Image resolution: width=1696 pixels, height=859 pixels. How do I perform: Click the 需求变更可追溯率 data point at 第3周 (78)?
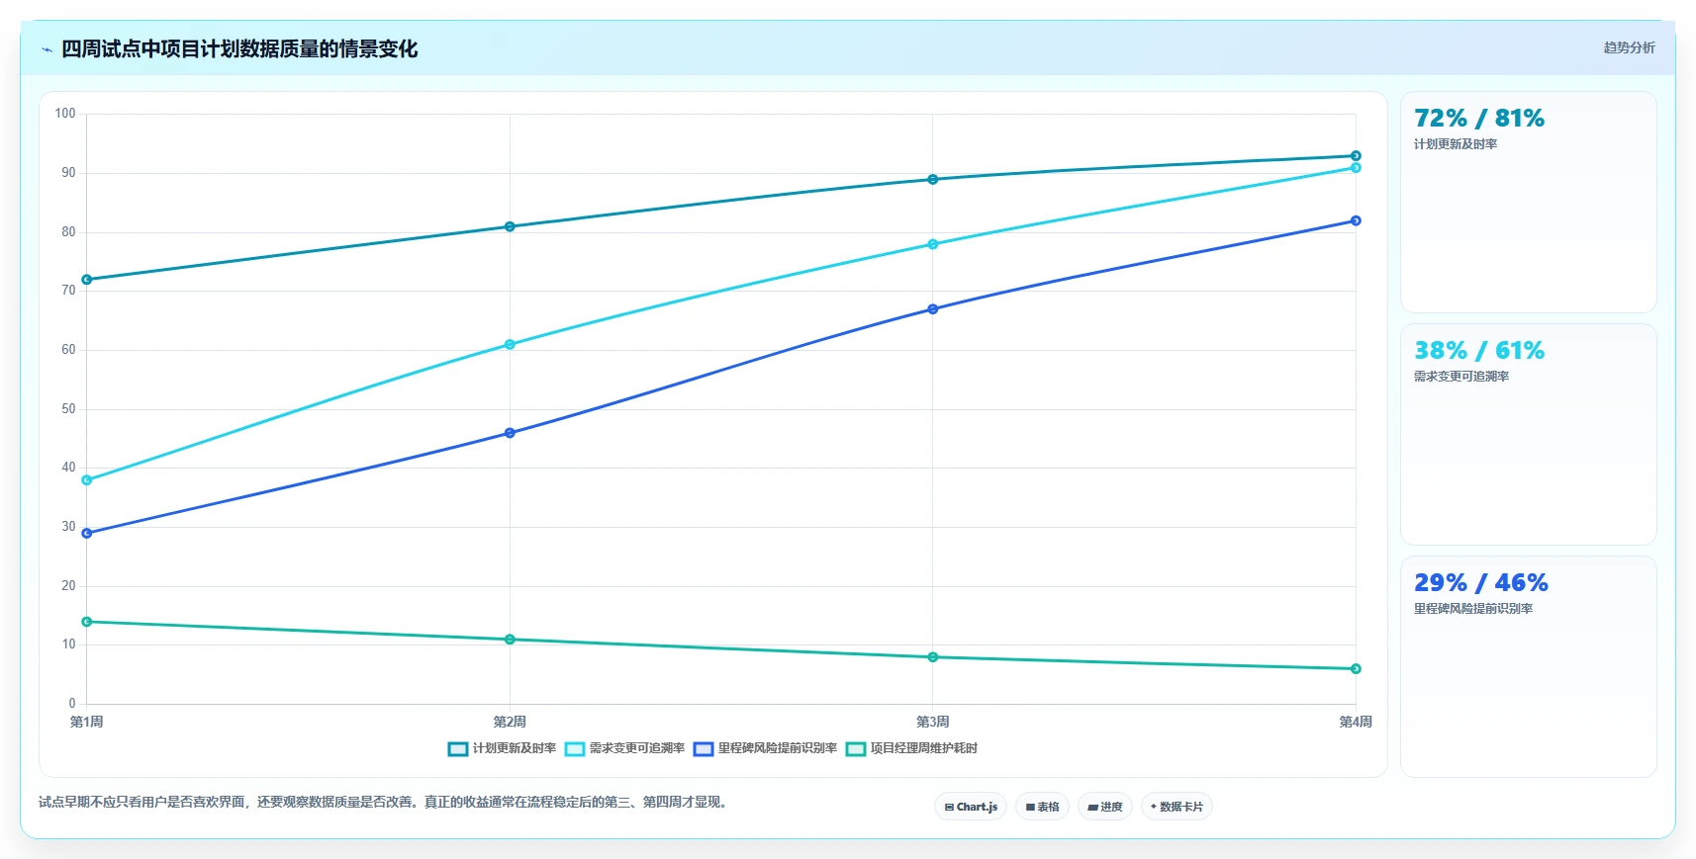point(933,244)
